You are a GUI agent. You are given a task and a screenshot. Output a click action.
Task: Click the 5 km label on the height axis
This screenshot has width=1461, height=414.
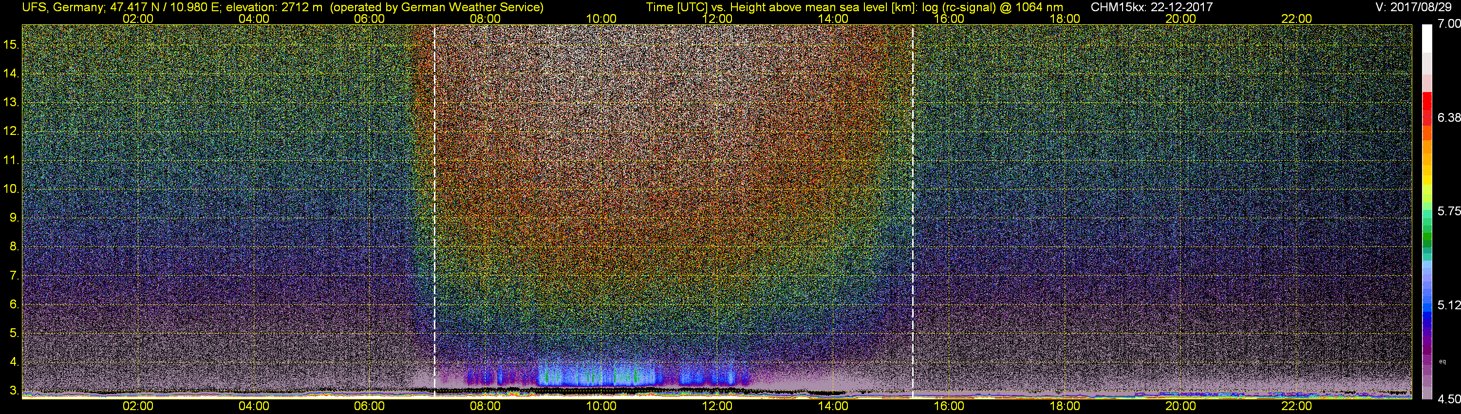click(x=14, y=333)
